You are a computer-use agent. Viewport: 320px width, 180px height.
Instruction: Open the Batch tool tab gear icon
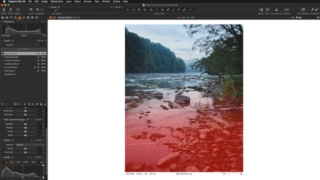point(36,18)
